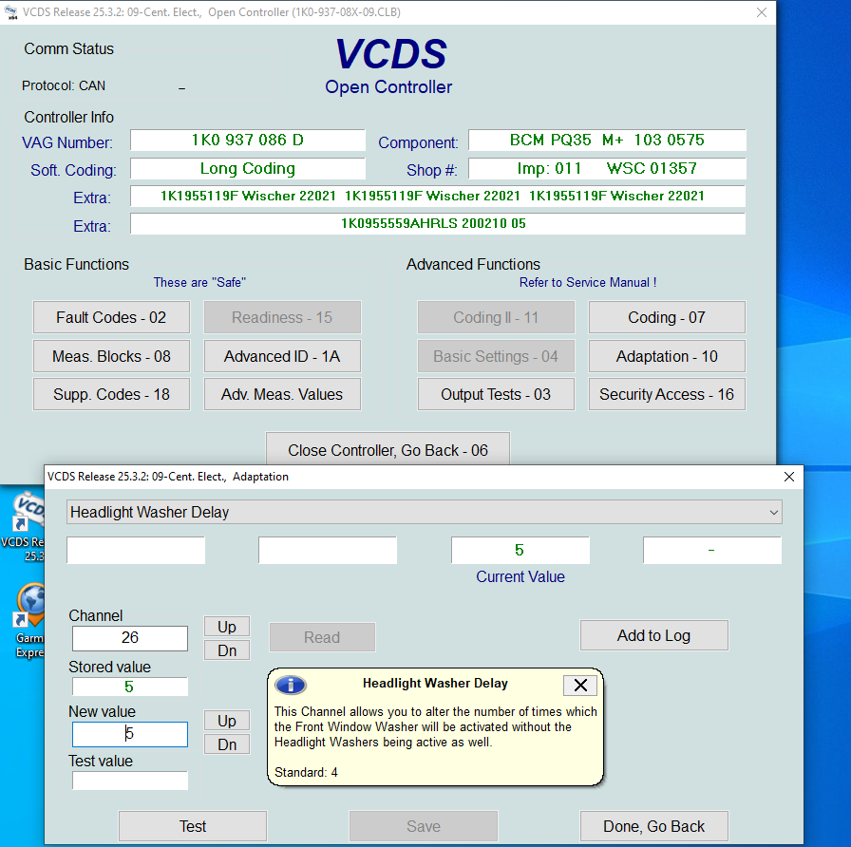Click the Test value input field
This screenshot has height=847, width=851.
[x=130, y=781]
